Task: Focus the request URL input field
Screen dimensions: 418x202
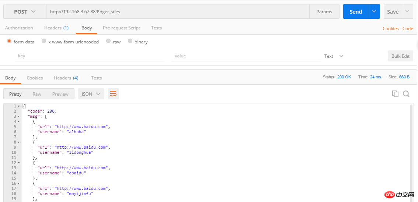Action: [x=178, y=11]
